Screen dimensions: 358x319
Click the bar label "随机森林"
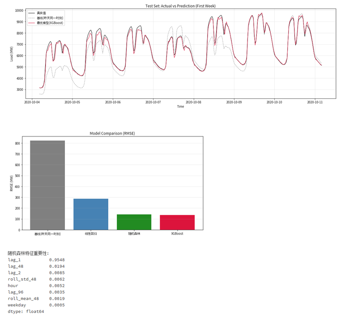click(134, 234)
